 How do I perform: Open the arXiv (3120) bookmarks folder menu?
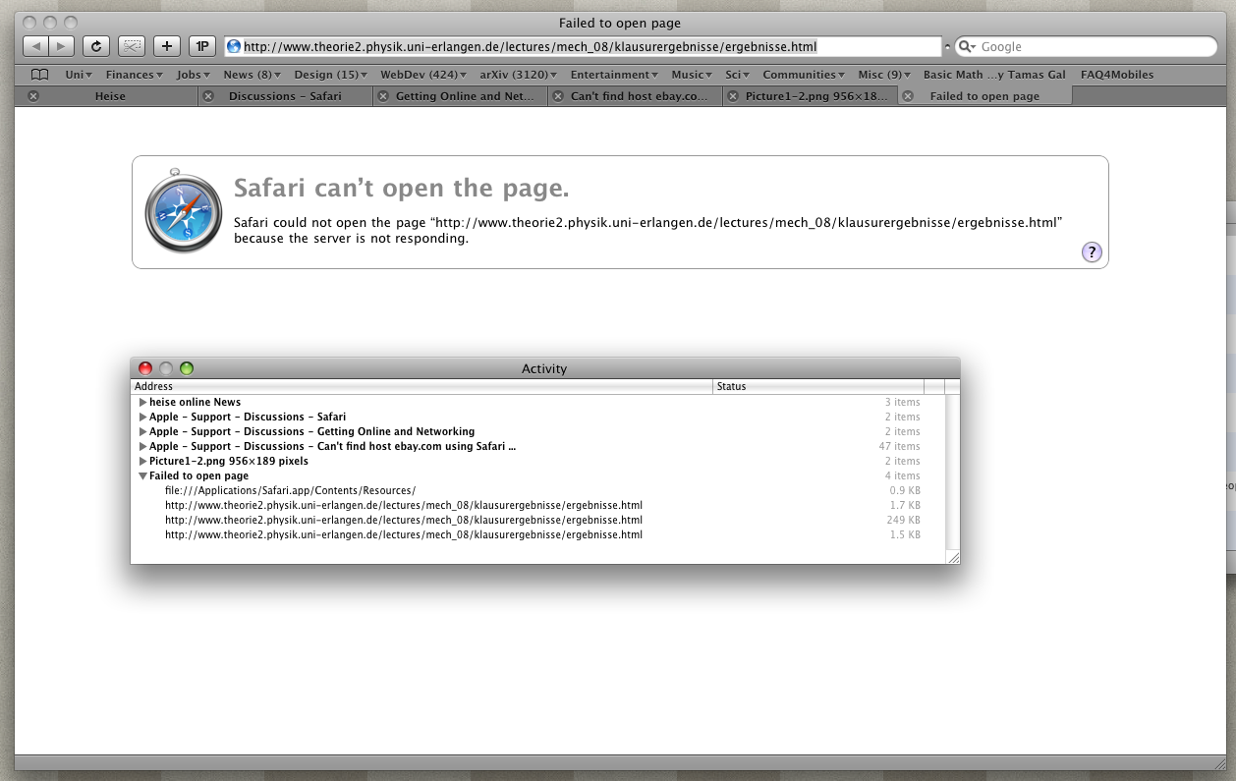click(x=519, y=75)
